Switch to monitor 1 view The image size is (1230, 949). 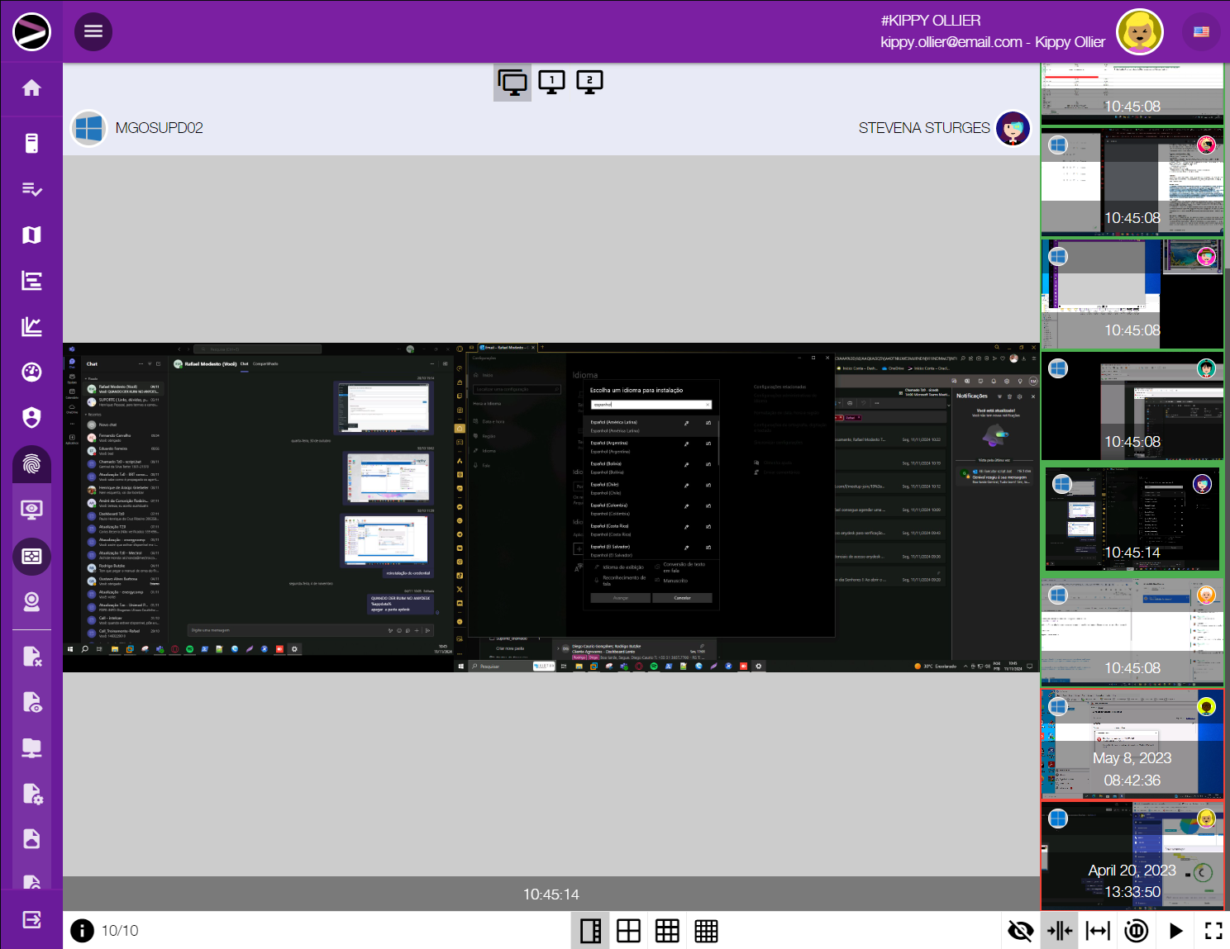coord(551,82)
